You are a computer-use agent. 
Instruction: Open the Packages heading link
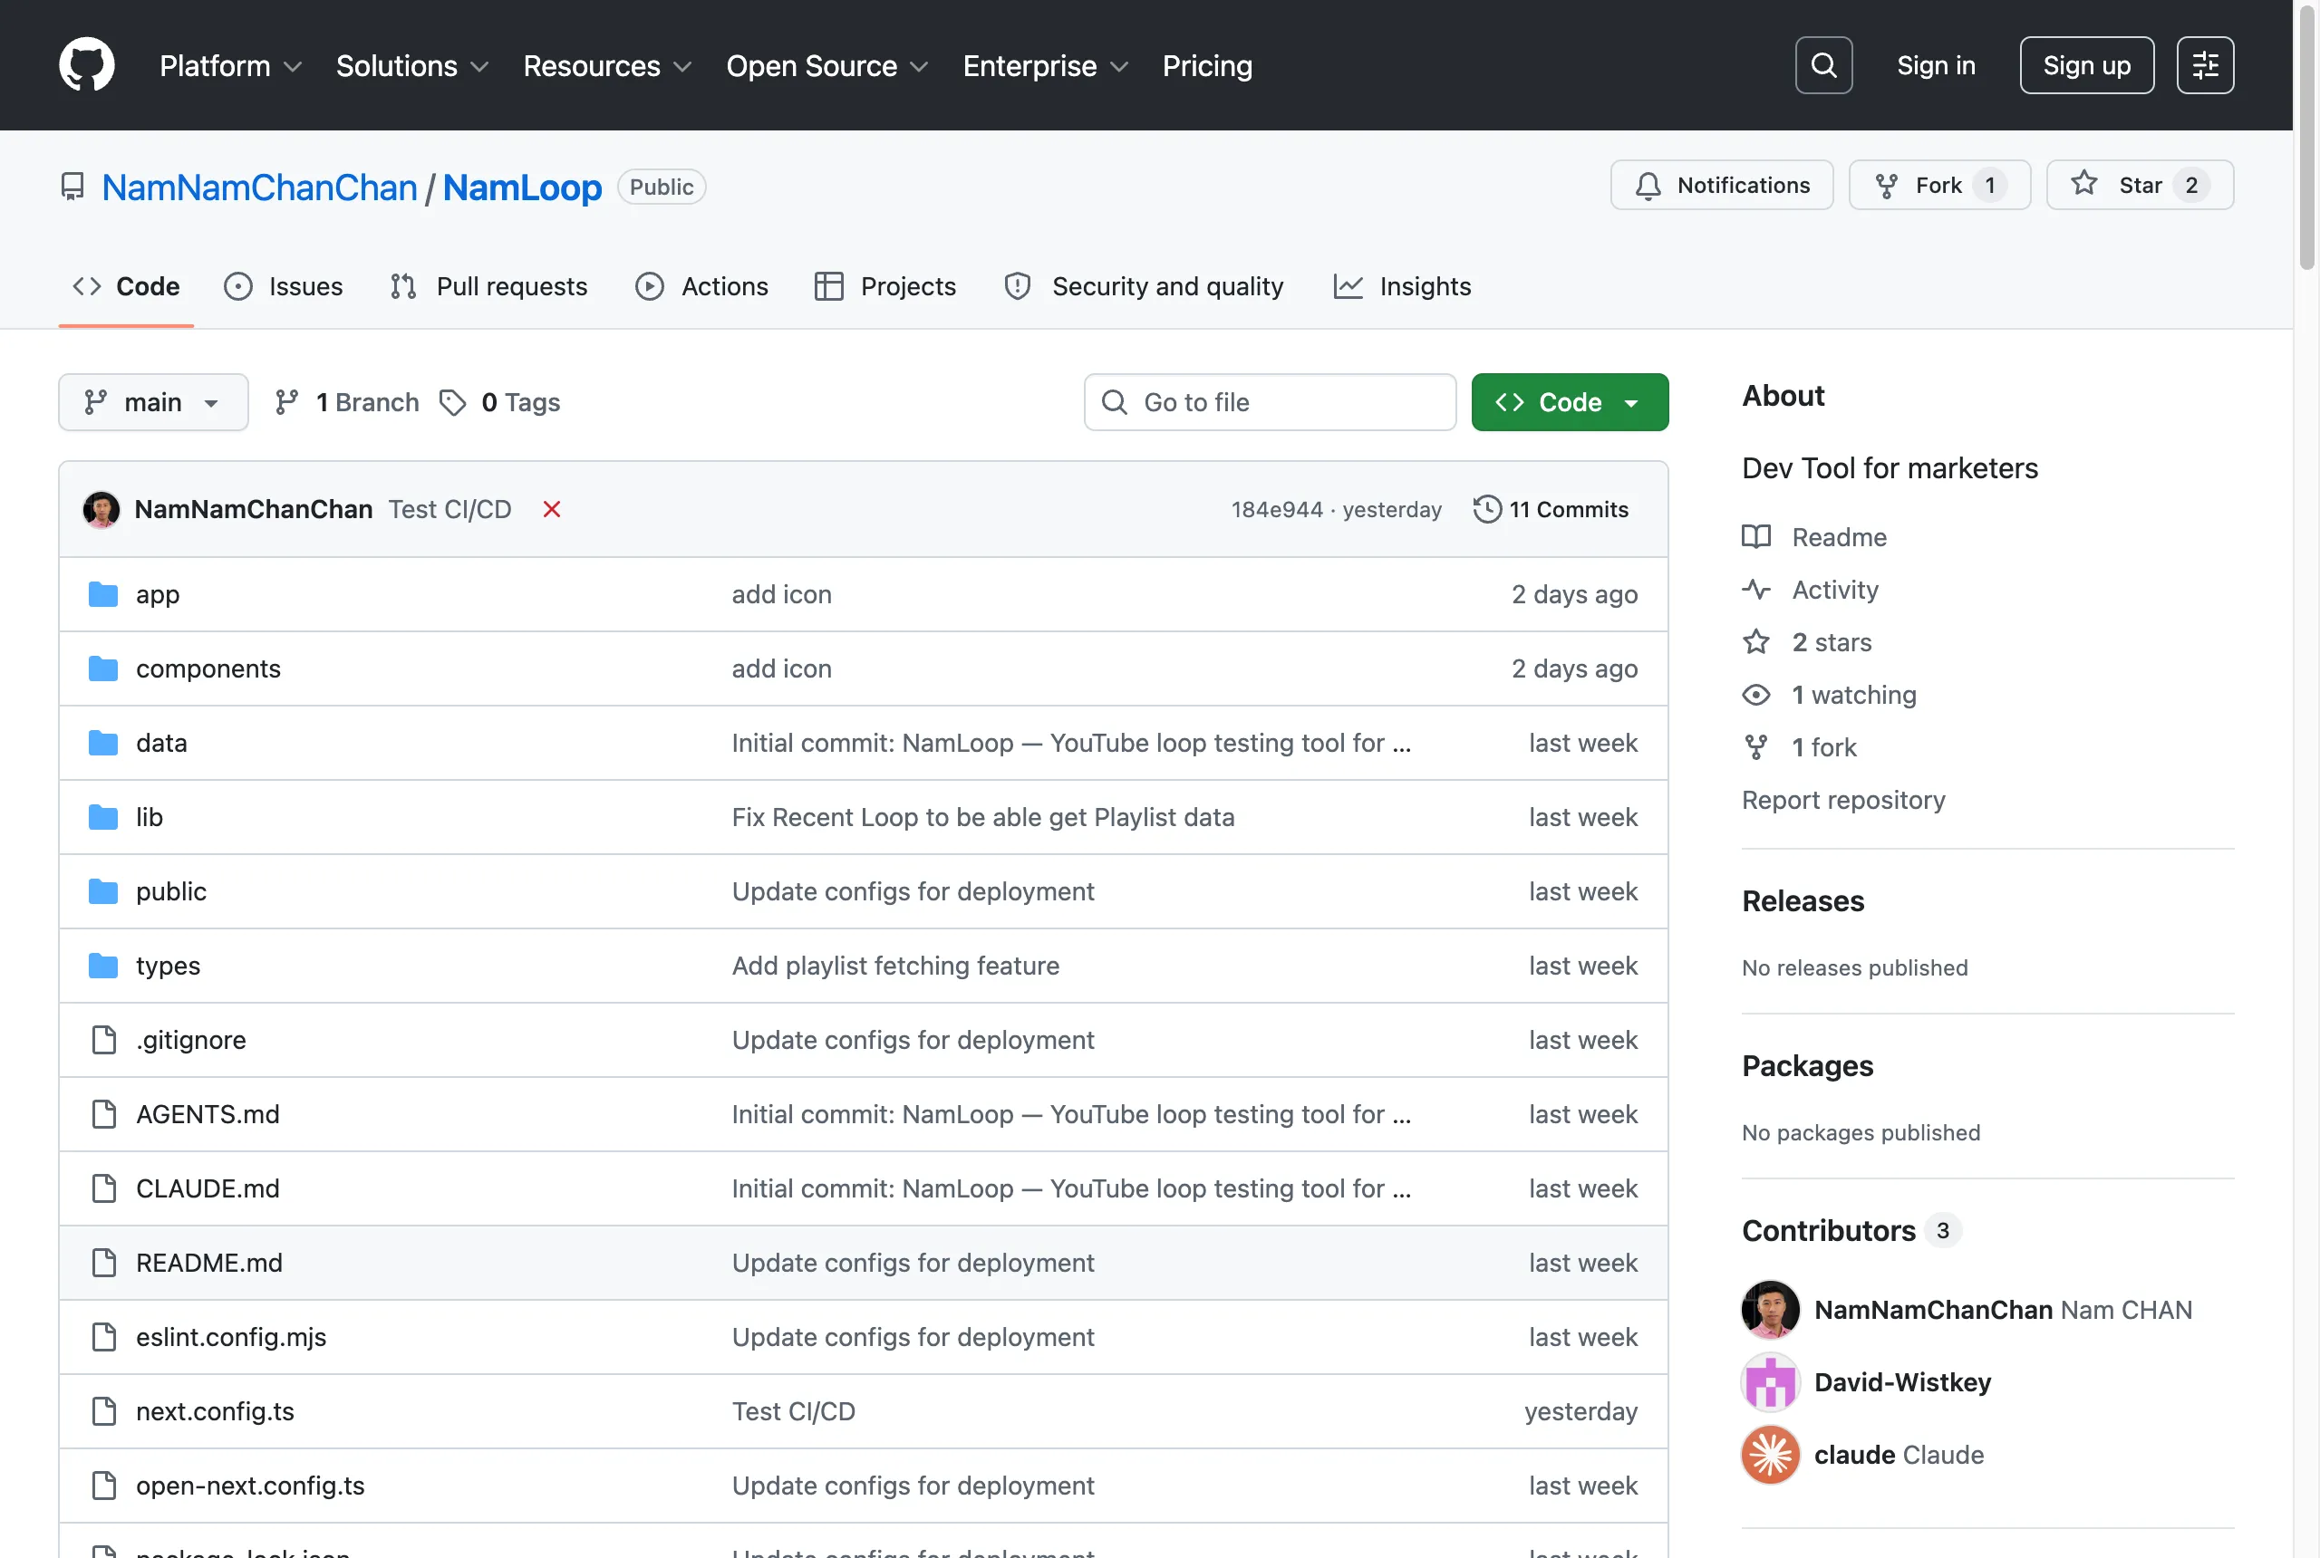point(1807,1066)
